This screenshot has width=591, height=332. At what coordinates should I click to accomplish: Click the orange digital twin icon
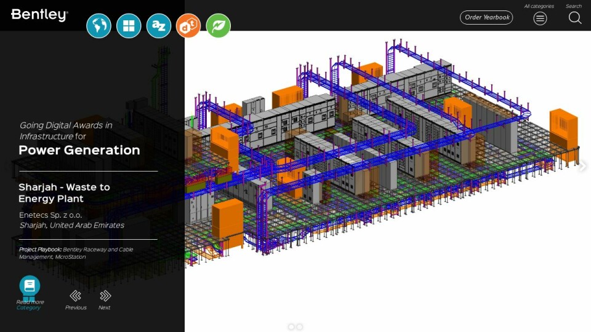click(x=188, y=26)
